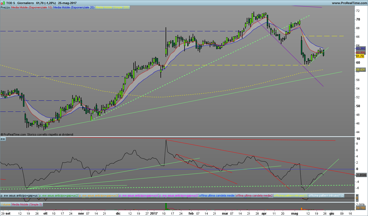Click the 'Giornaliero' timeframe text in title
The image size is (368, 216).
(x=25, y=3)
